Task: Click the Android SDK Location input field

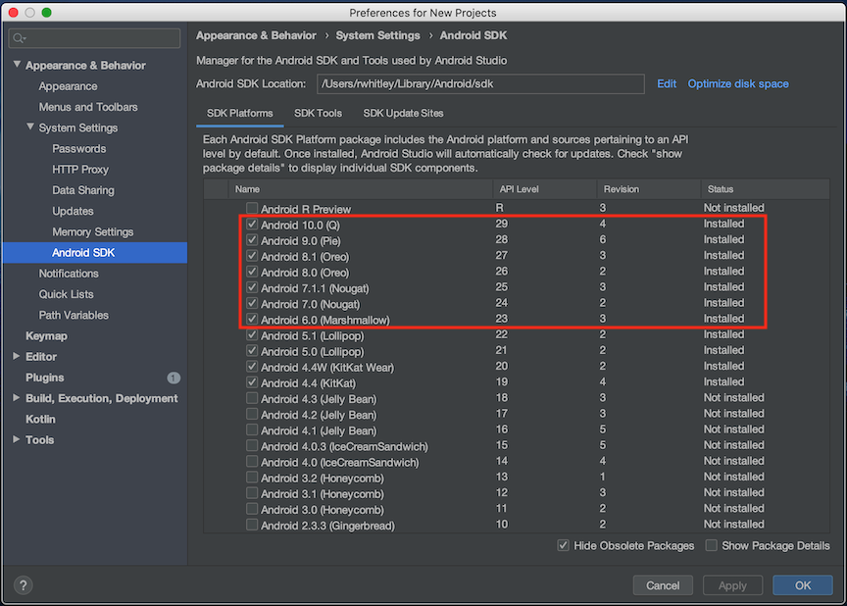Action: pos(480,84)
